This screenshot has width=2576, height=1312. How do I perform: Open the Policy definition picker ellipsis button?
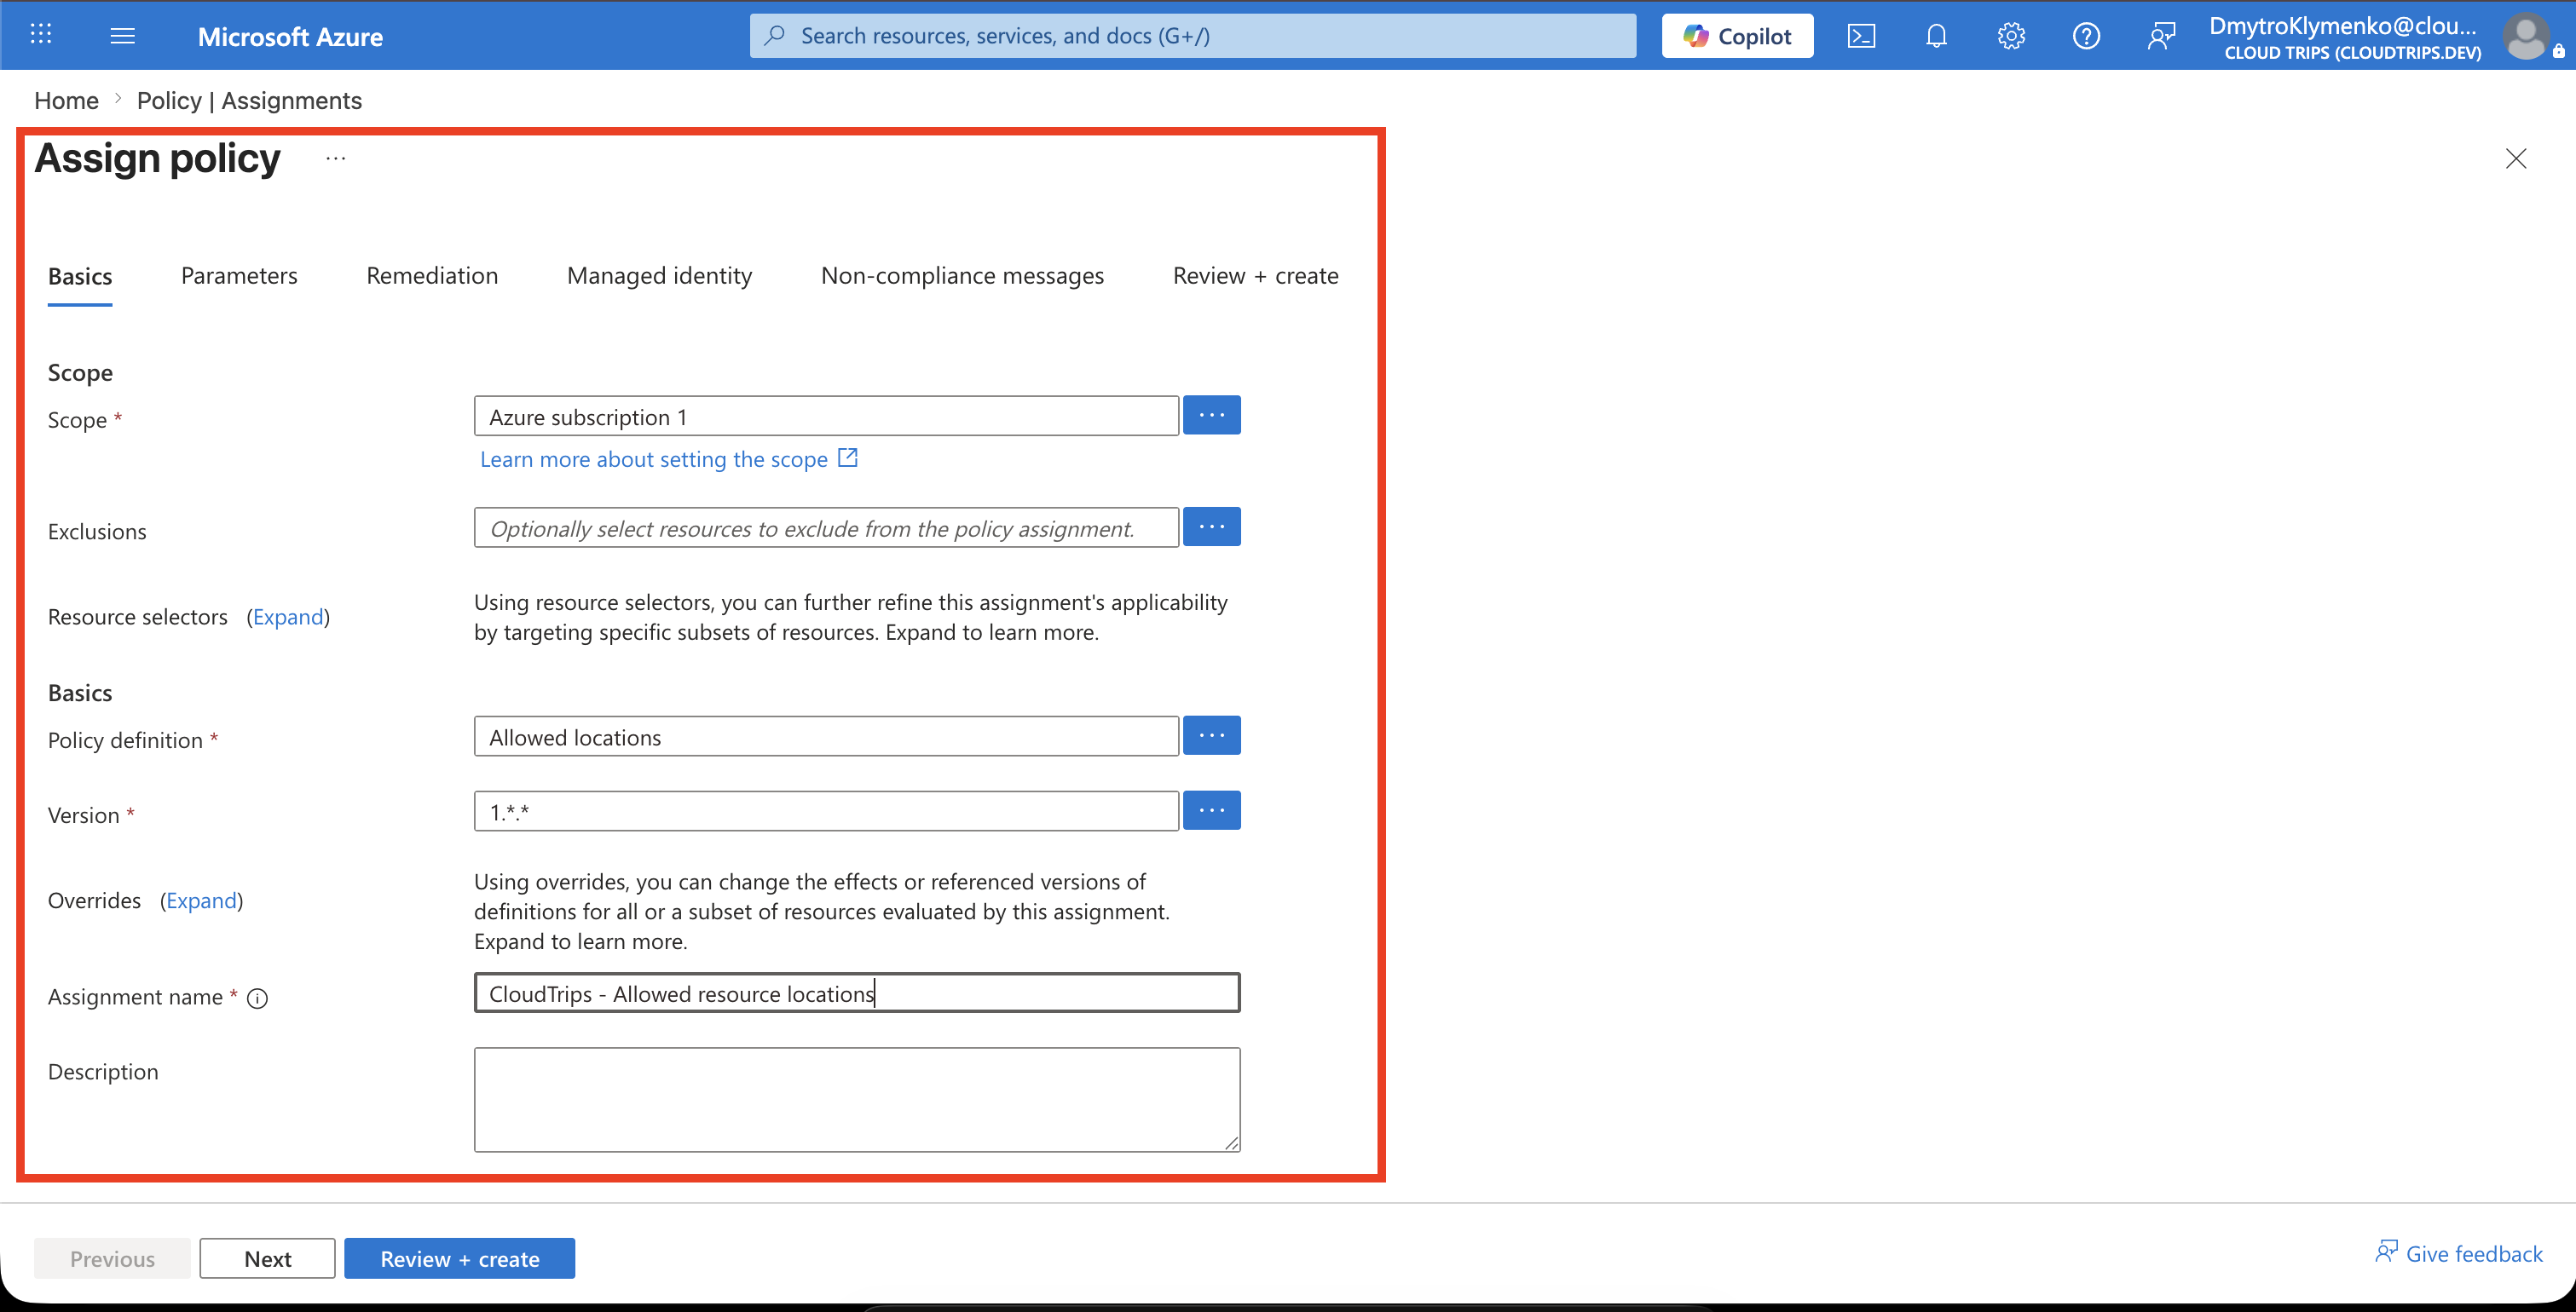tap(1211, 735)
